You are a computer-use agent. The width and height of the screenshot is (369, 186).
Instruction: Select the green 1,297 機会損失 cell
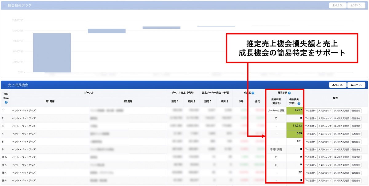295,111
